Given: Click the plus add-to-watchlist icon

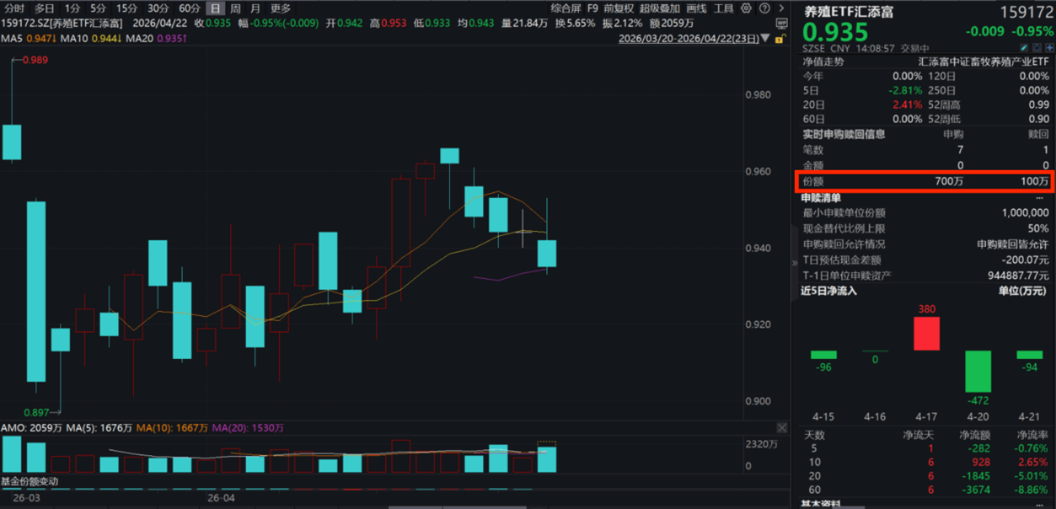Looking at the screenshot, I should point(1048,47).
